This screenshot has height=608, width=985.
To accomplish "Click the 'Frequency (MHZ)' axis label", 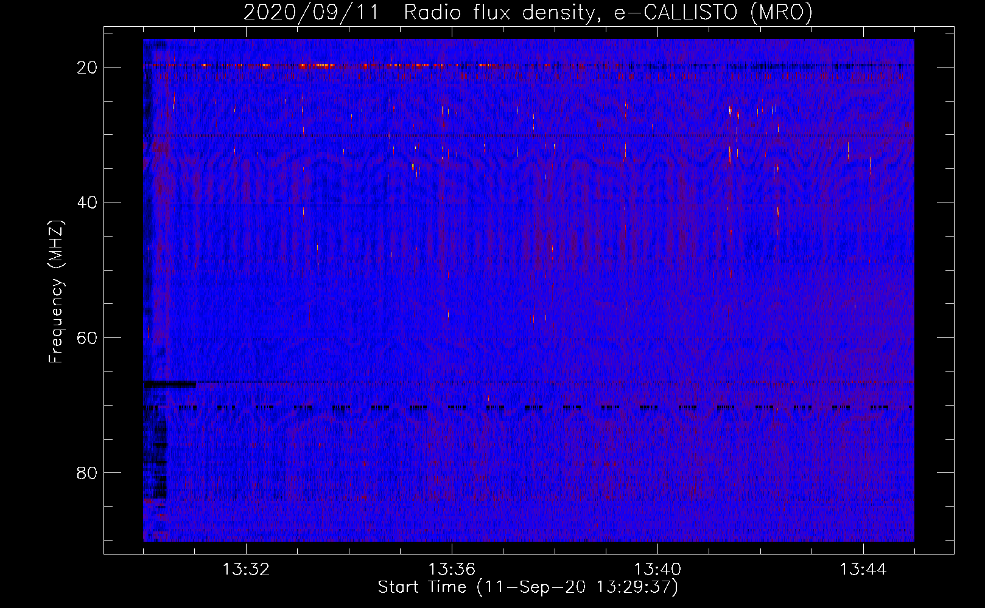I will (x=55, y=291).
